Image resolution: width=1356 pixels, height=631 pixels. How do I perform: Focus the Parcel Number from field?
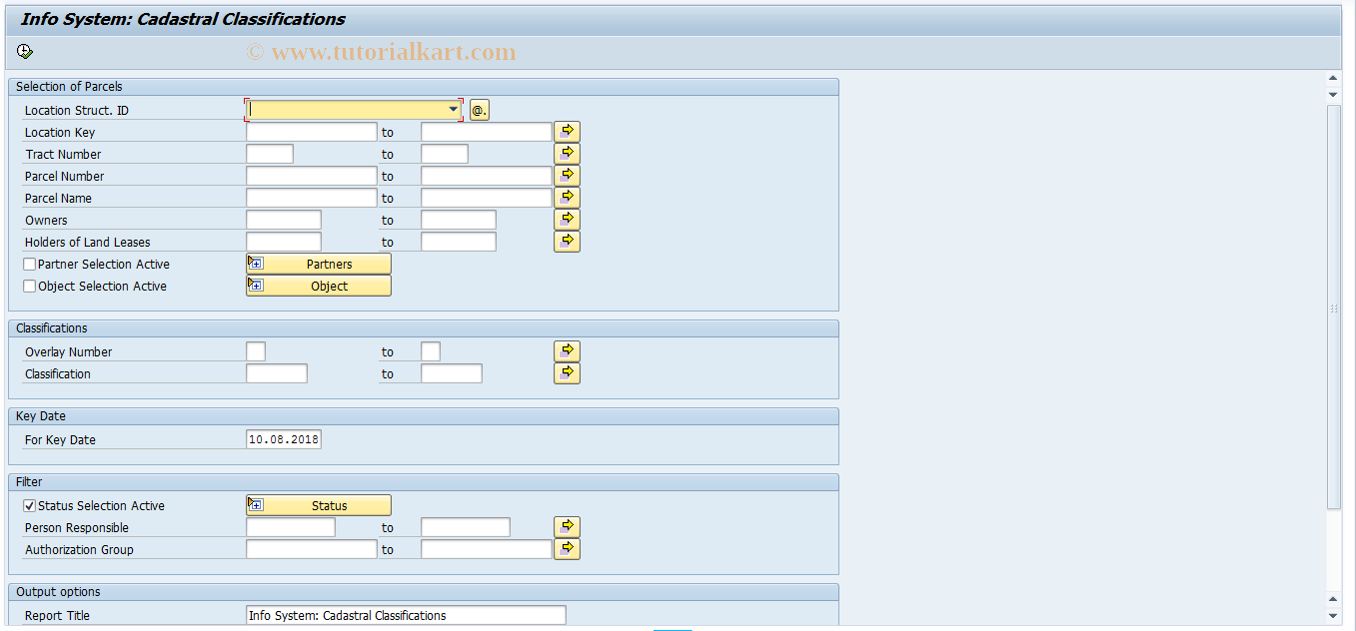312,176
